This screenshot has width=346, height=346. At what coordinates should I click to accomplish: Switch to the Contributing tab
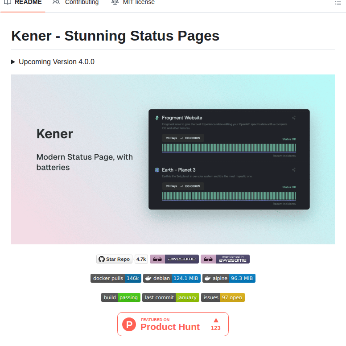tap(82, 2)
